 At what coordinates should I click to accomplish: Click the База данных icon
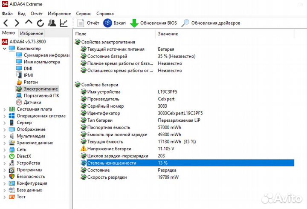pyautogui.click(x=12, y=190)
